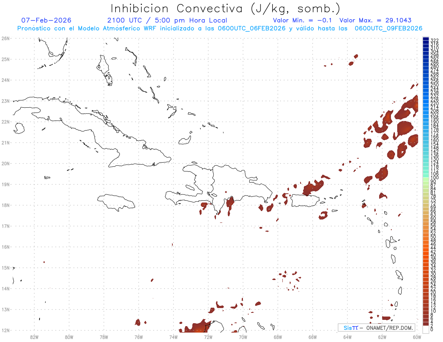Click the "12N" latitude label

click(6, 330)
